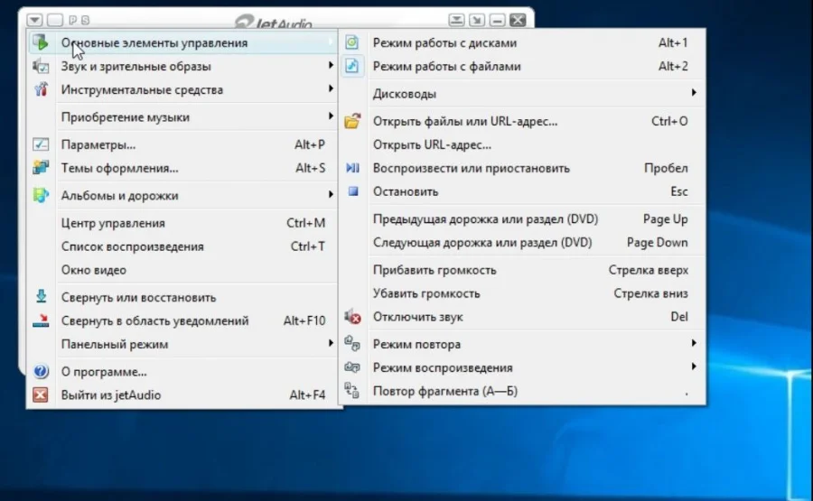Choose Убавить громкость menu item

coord(523,293)
